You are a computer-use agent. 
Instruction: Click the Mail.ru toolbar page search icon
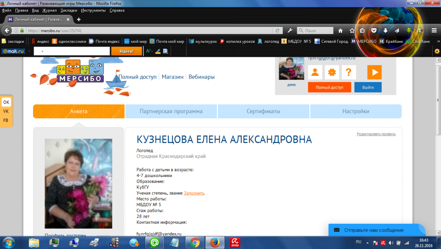click(x=166, y=51)
